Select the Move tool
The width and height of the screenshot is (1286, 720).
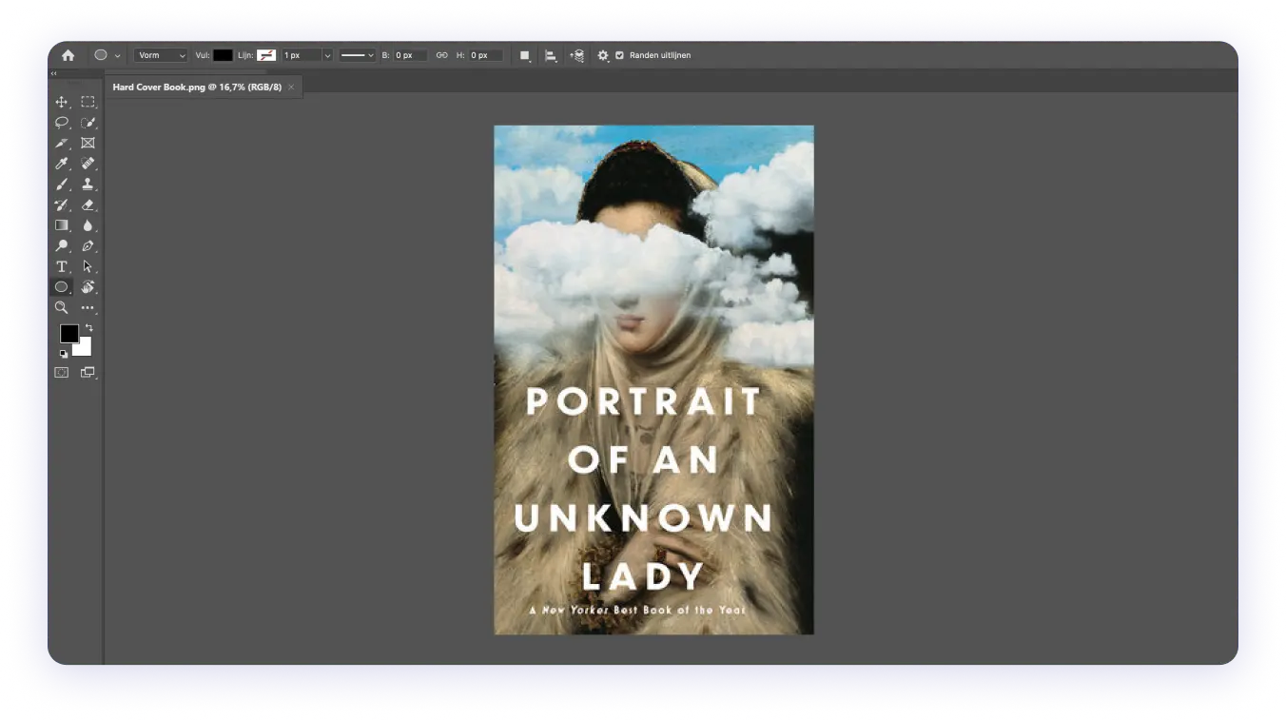[x=62, y=102]
